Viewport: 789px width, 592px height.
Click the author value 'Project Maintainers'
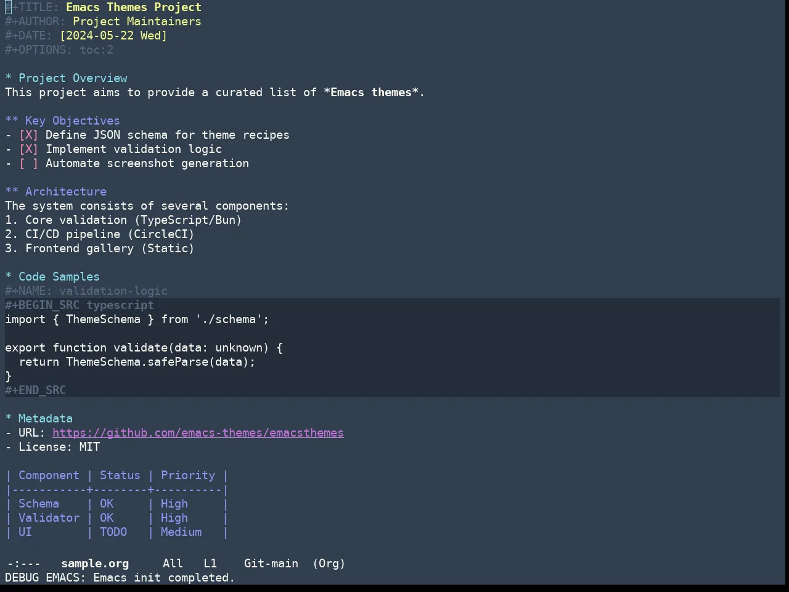click(x=137, y=22)
